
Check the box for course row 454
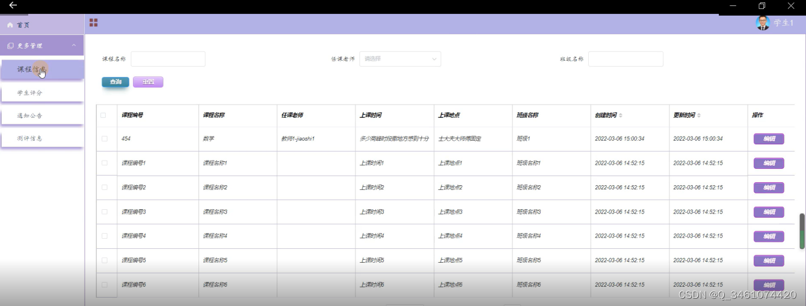(105, 139)
